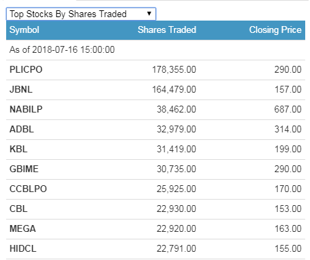310x260 pixels.
Task: Select the GBIME stock symbol
Action: [x=24, y=169]
